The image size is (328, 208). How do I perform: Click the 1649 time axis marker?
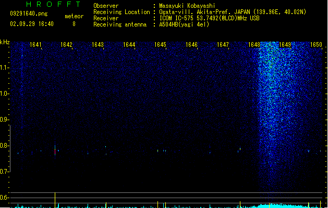click(x=285, y=45)
